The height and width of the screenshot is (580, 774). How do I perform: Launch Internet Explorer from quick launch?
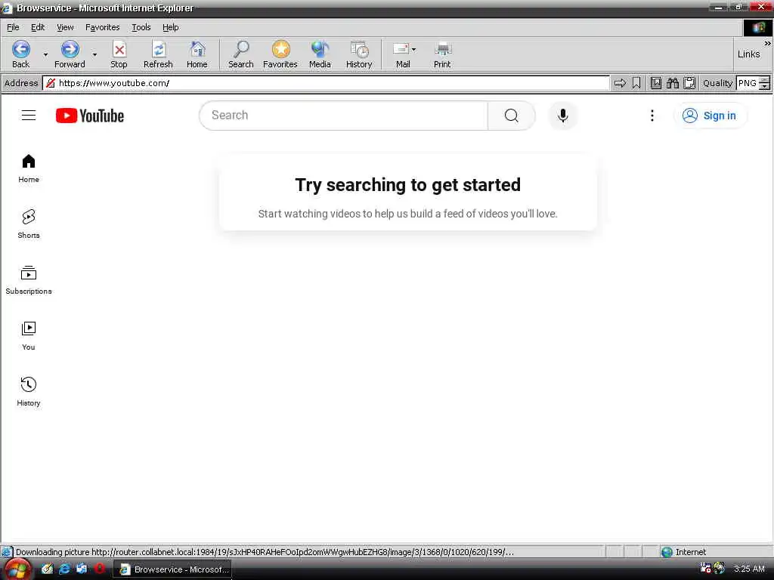(x=64, y=569)
